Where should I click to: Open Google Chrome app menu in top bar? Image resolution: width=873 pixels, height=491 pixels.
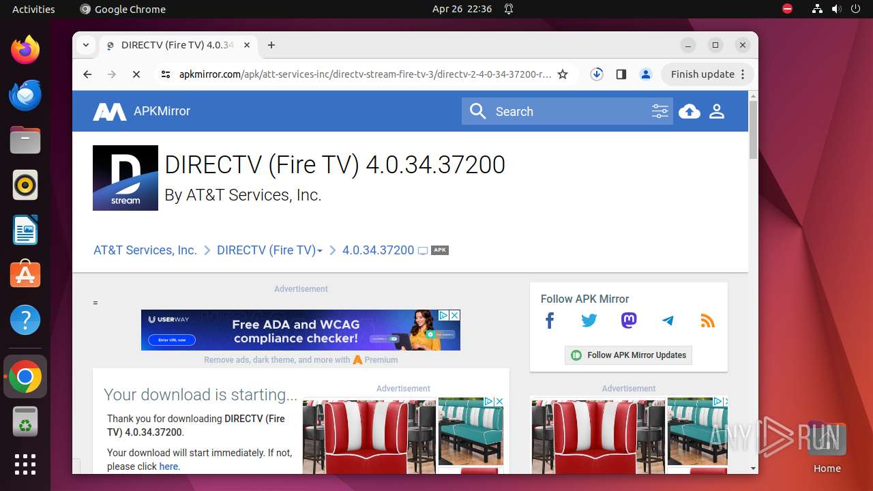tap(123, 9)
